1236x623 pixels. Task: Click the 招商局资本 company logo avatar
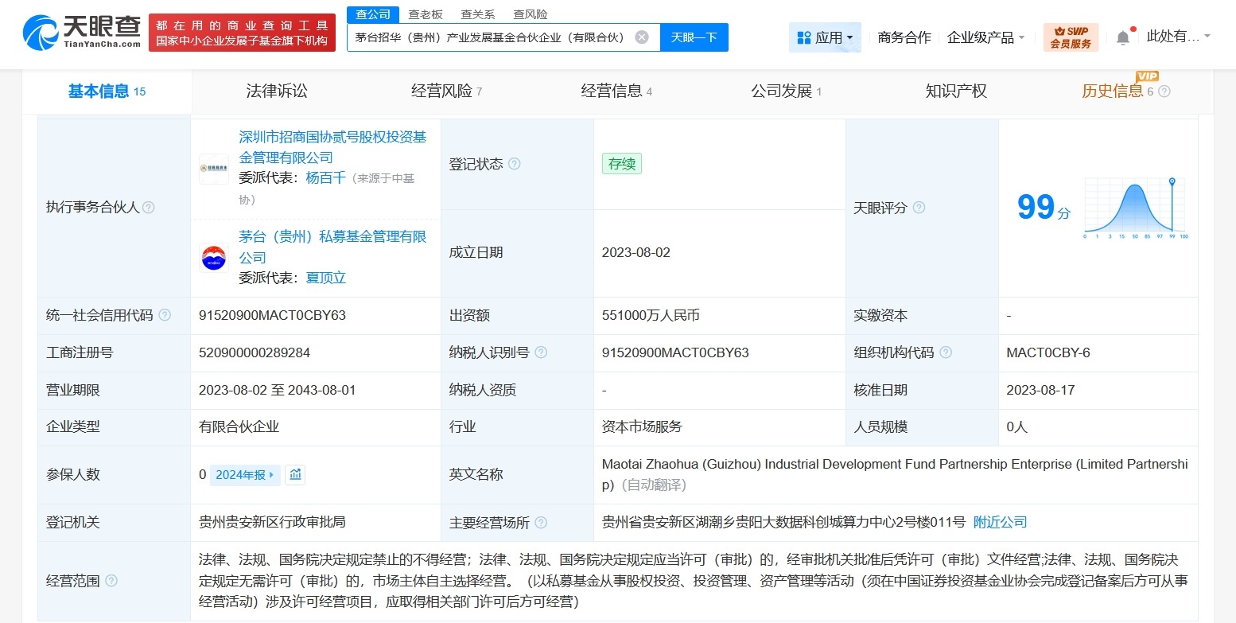coord(213,168)
